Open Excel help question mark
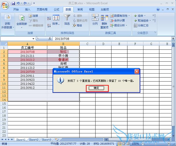The height and width of the screenshot is (146, 176). coord(158,9)
